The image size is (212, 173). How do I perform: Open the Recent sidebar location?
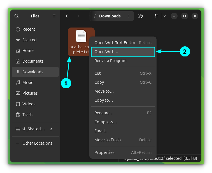point(29,29)
